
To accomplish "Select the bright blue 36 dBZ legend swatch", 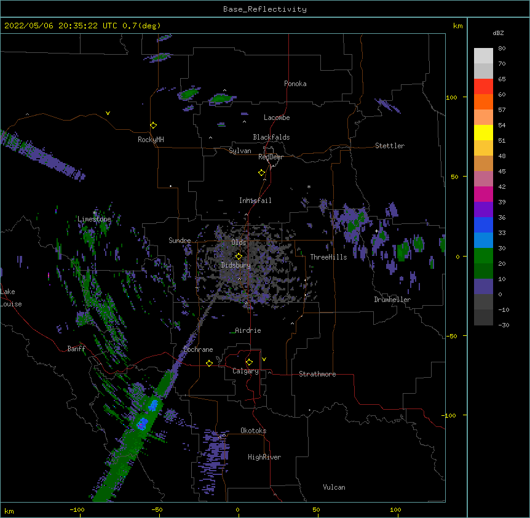I will point(483,225).
